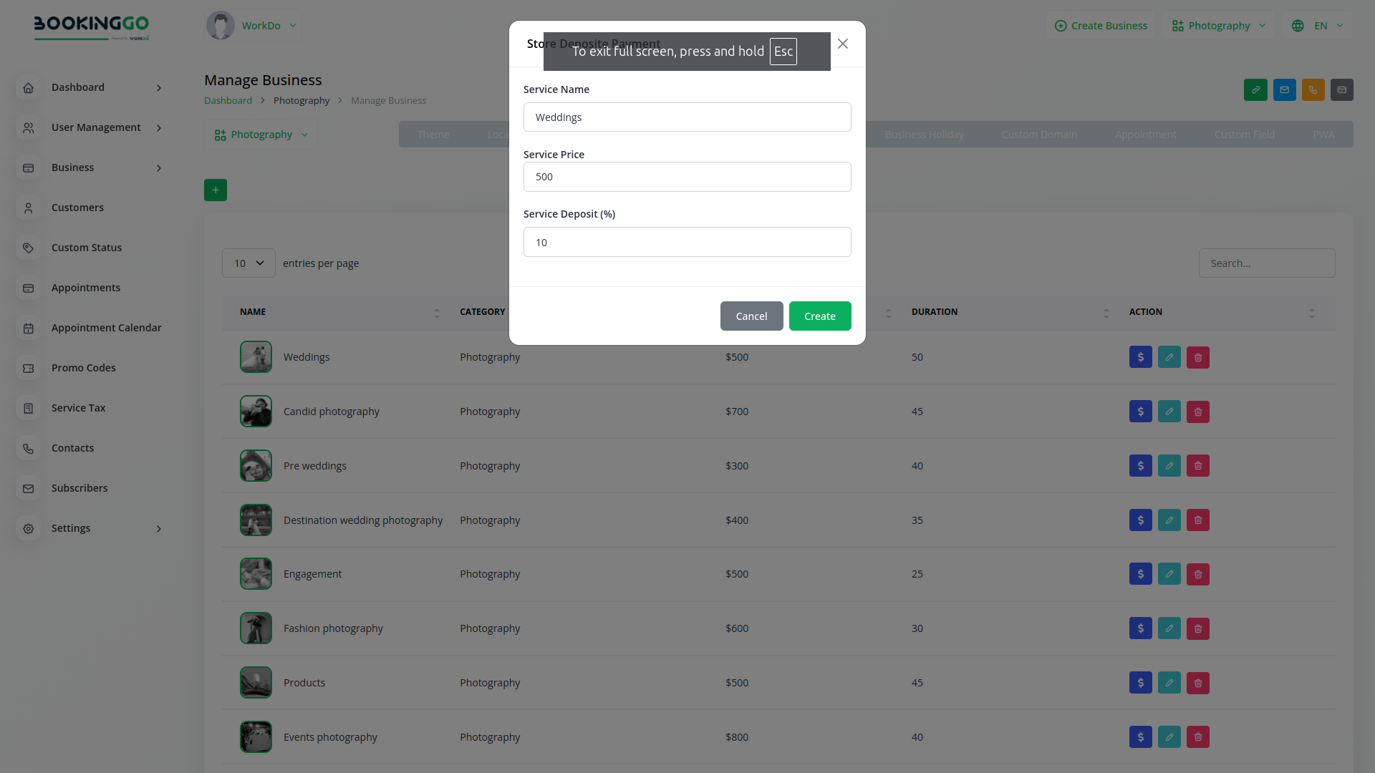Click the delete trash icon for the Engagement row
This screenshot has width=1375, height=773.
tap(1197, 575)
